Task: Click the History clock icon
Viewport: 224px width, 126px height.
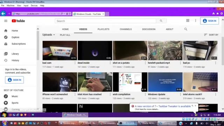Action: tap(6, 60)
